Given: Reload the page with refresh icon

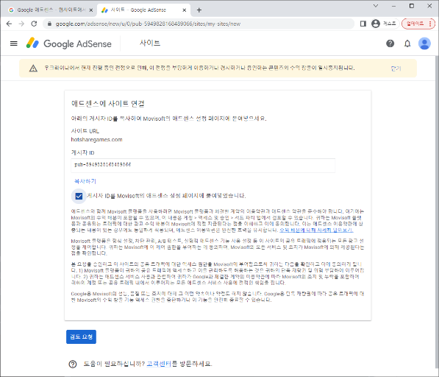Looking at the screenshot, I should click(x=34, y=24).
